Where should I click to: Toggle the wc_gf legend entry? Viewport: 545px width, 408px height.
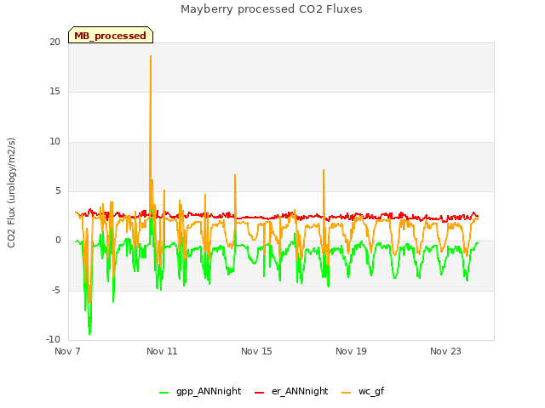click(363, 392)
